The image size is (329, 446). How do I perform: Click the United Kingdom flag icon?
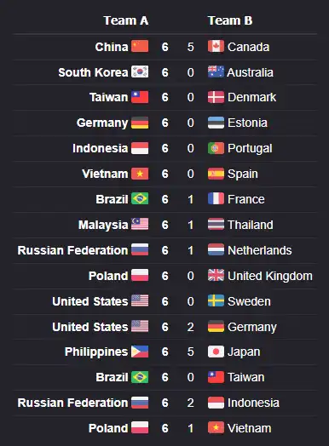coord(216,275)
